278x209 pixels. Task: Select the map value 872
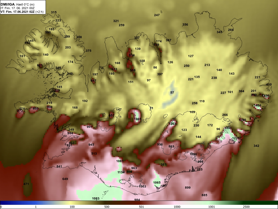pos(20,111)
